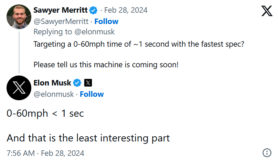Click "And that is the least interesting part"

(x=88, y=138)
